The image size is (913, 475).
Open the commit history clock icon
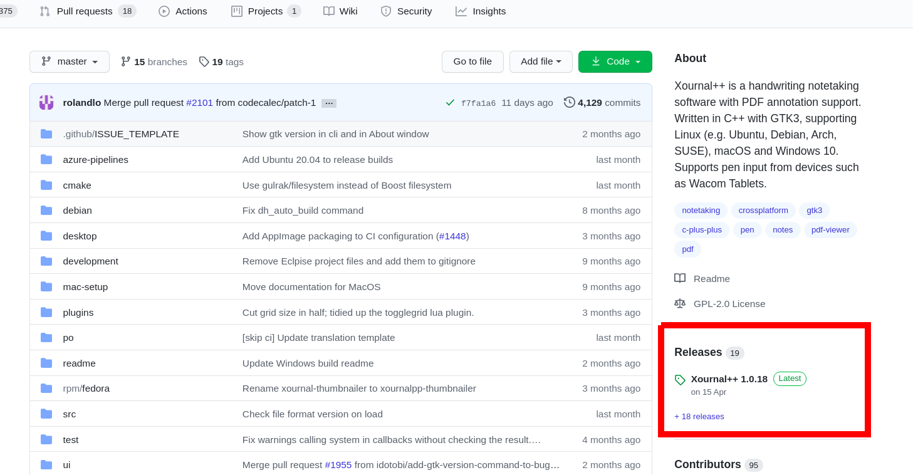tap(569, 102)
